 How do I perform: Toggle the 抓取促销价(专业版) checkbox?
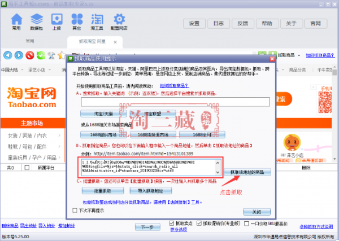pyautogui.click(x=199, y=224)
